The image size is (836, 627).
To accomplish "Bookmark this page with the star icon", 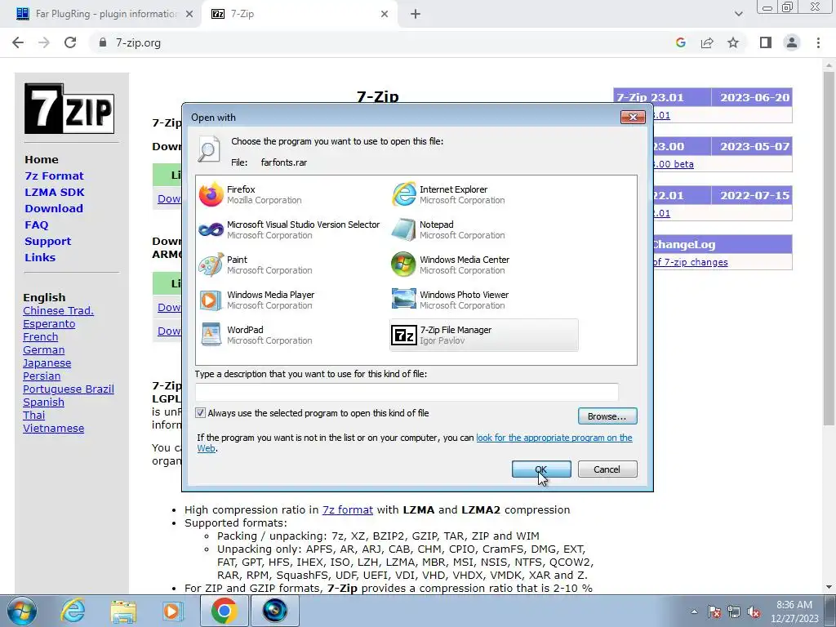I will tap(733, 42).
